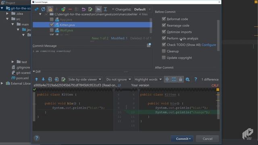Click the green checkmark in the left diff pane
Image resolution: width=258 pixels, height=145 pixels.
pos(34,89)
